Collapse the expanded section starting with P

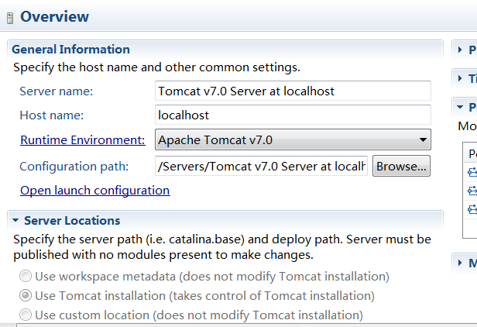coord(460,107)
